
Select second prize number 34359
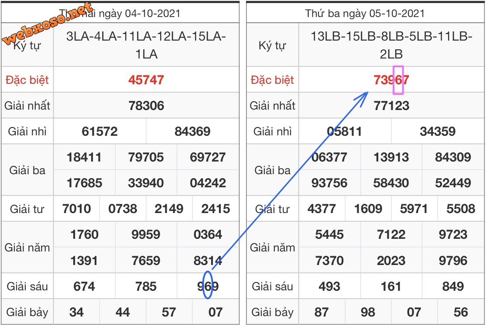(438, 131)
